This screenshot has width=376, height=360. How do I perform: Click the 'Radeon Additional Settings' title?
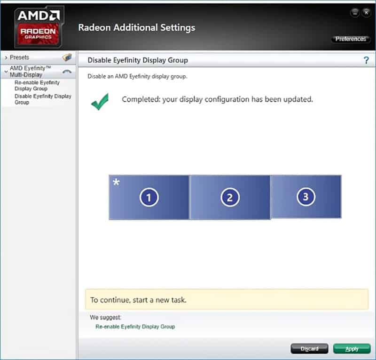tap(137, 27)
